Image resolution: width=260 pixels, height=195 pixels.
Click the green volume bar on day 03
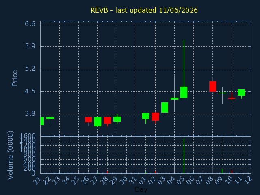[x=165, y=171]
